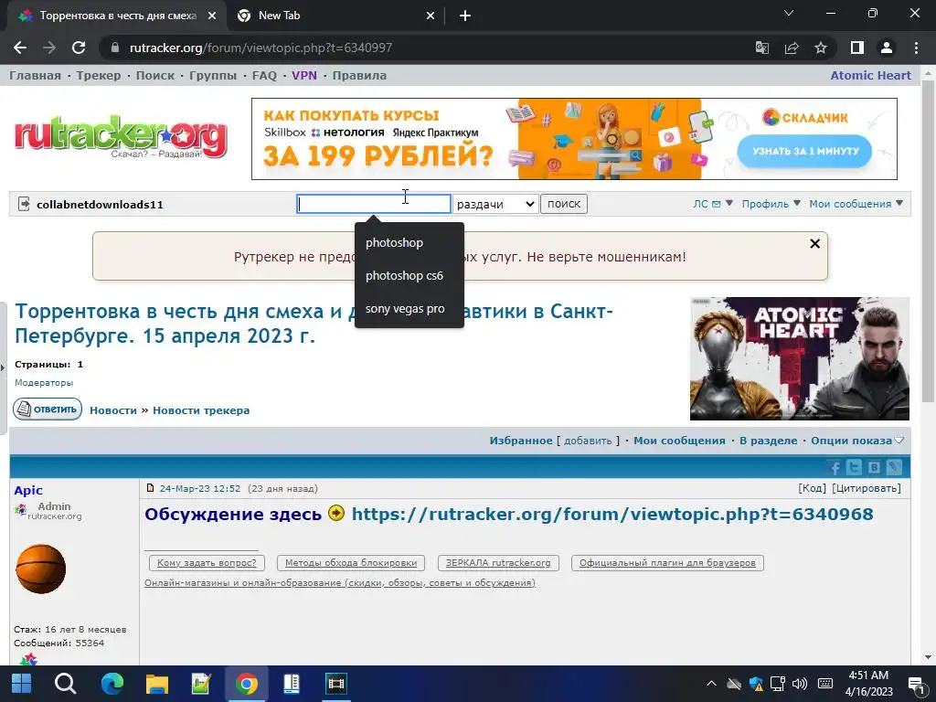The image size is (936, 702).
Task: Click Кому задать вопрос? button
Action: tap(207, 563)
